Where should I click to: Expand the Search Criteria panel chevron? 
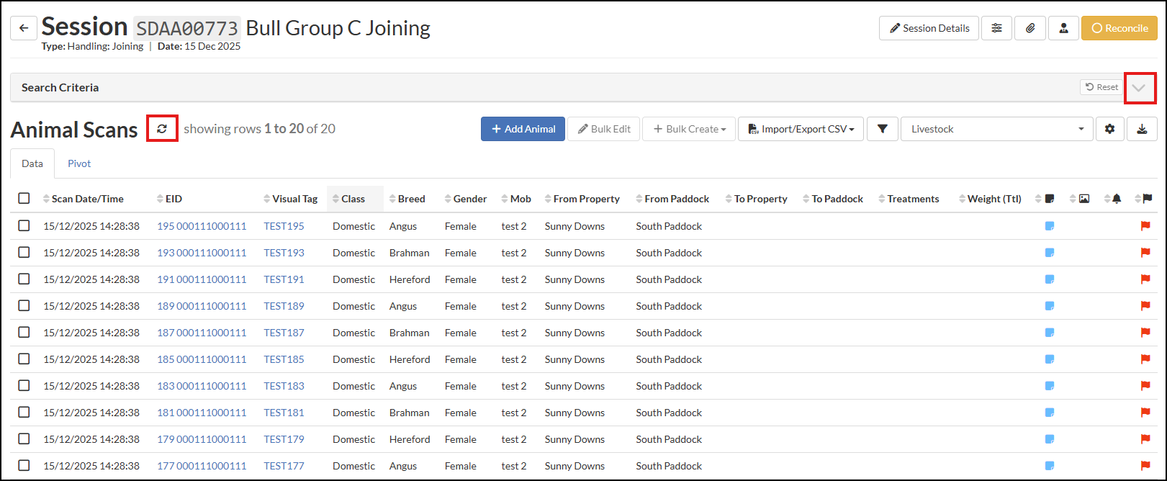pyautogui.click(x=1139, y=88)
